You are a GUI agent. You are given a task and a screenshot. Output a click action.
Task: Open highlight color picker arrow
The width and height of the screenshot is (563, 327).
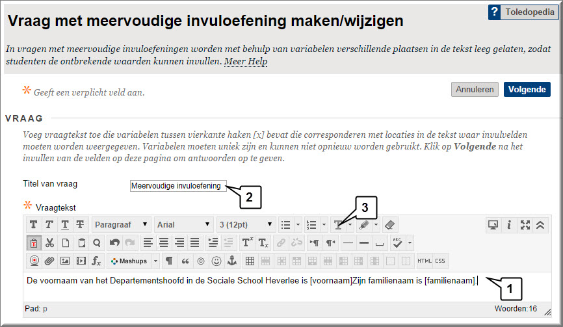pos(376,225)
